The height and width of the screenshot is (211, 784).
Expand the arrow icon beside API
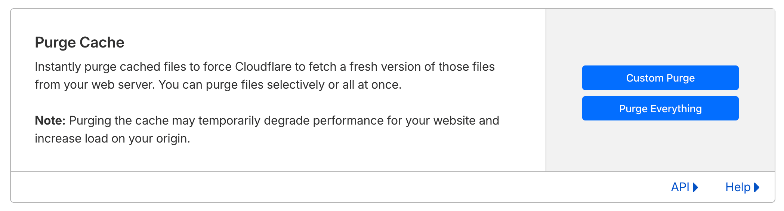click(695, 187)
